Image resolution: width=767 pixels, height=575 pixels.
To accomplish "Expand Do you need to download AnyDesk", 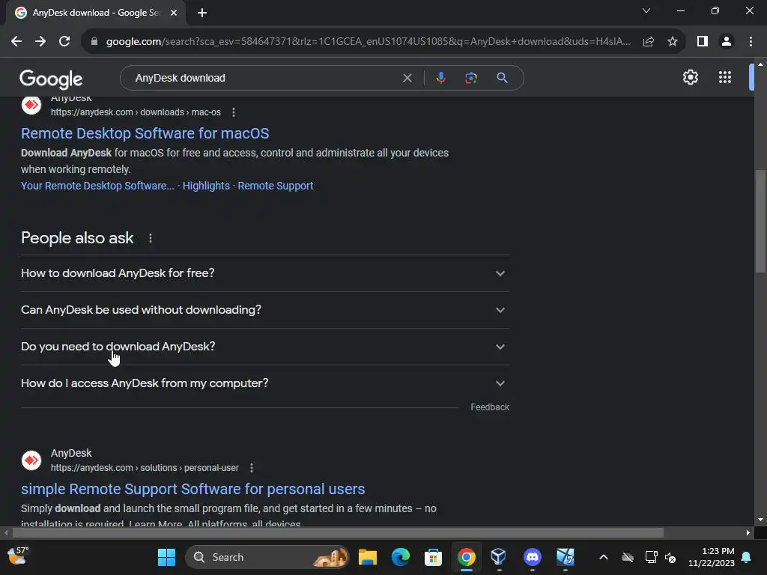I will tap(264, 347).
